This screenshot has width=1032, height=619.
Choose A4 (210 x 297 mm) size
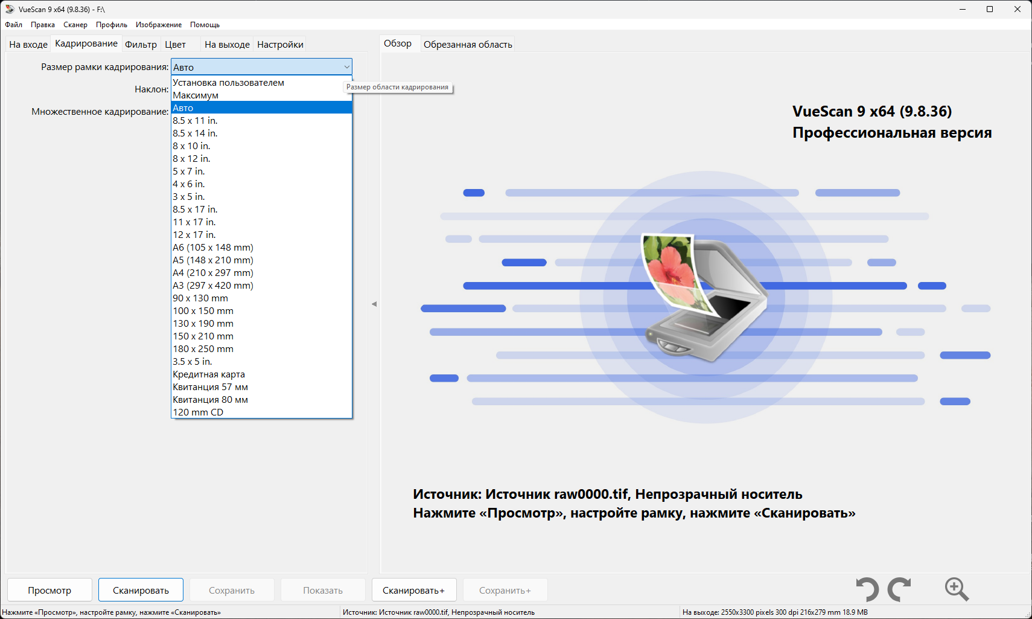(x=261, y=272)
